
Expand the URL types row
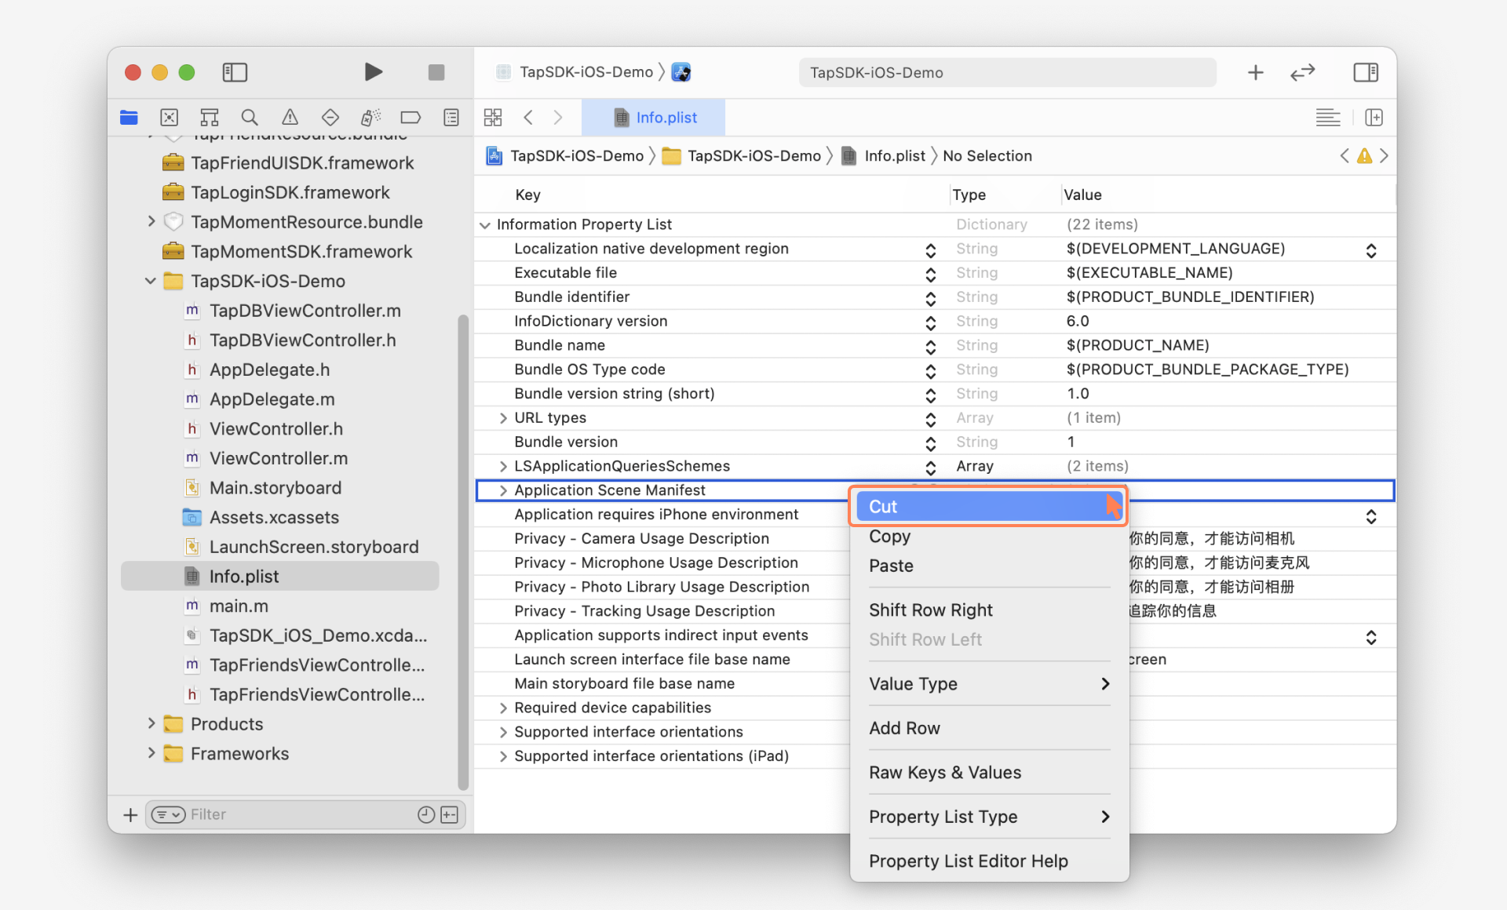503,418
